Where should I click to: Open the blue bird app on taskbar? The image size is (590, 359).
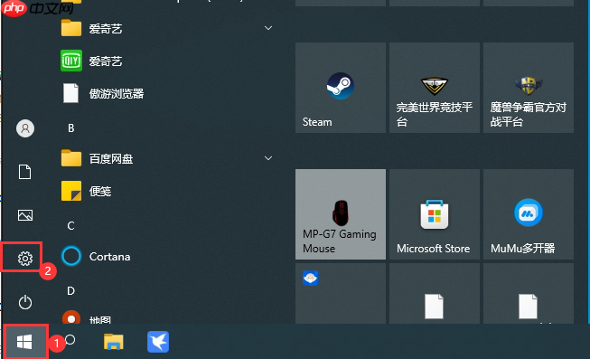tap(158, 342)
